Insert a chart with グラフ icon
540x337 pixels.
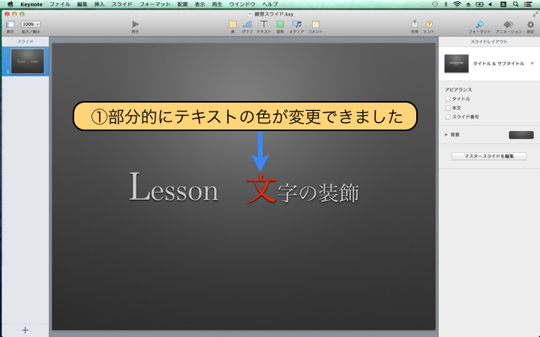(247, 24)
